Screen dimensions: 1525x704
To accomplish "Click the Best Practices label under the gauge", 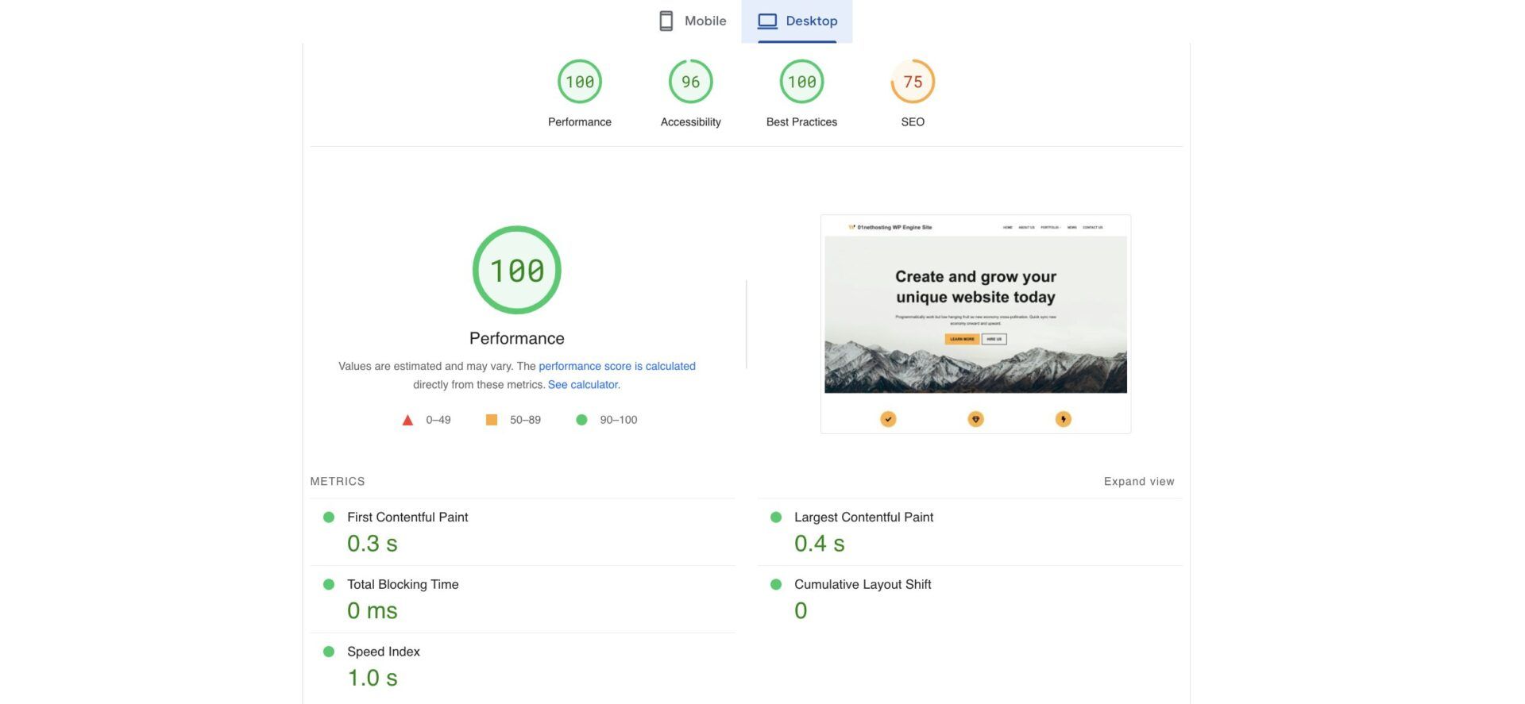I will tap(801, 122).
